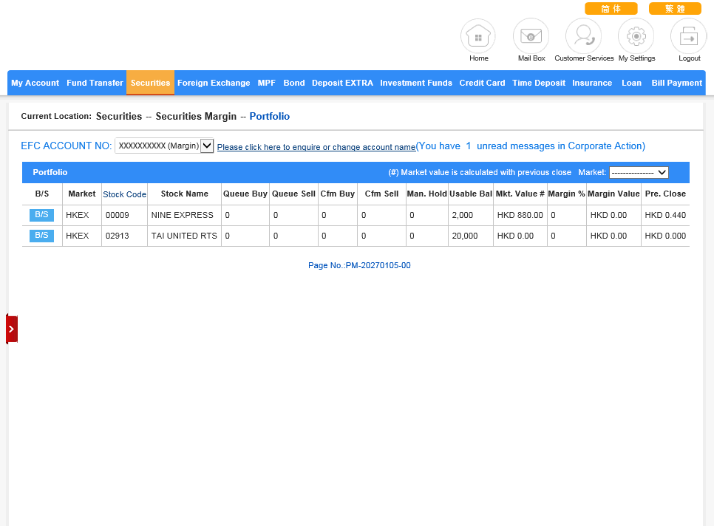Open the Bill Payment tab
Screen dimensions: 714x526
pyautogui.click(x=676, y=83)
